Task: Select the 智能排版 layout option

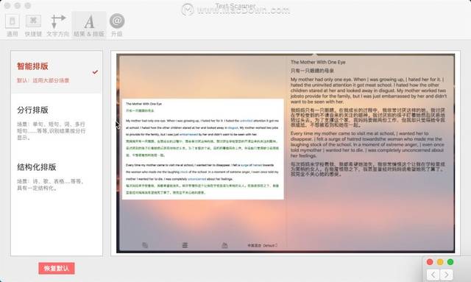Action: click(x=57, y=72)
